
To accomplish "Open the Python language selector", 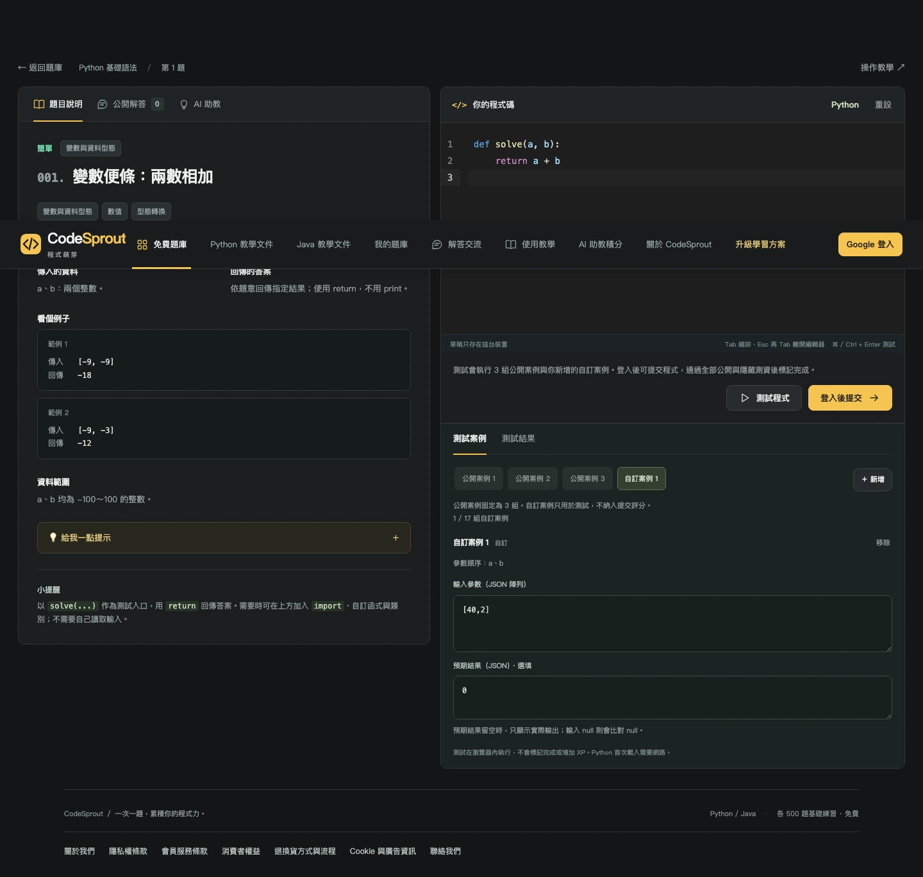I will pyautogui.click(x=845, y=104).
